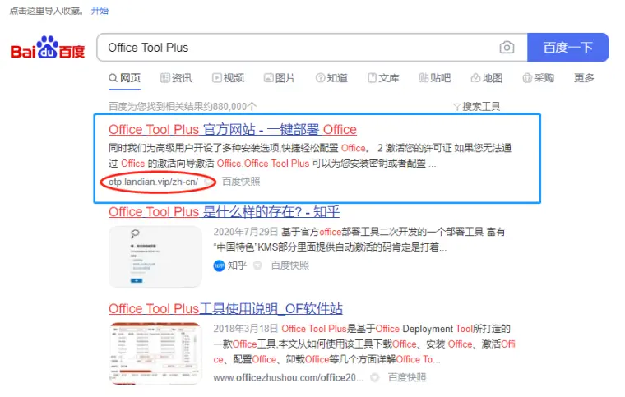Viewport: 625px width, 397px height.
Task: Click the 百度一下 search button
Action: point(567,48)
